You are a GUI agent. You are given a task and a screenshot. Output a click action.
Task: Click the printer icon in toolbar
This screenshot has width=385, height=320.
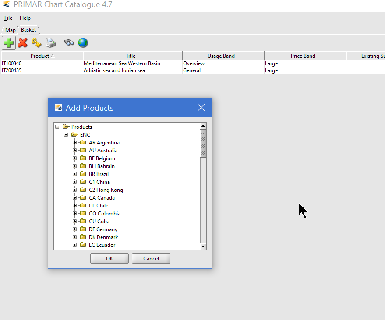coord(50,43)
